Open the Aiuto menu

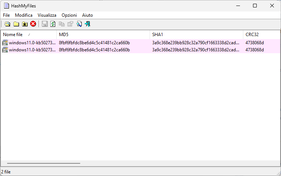(87, 15)
